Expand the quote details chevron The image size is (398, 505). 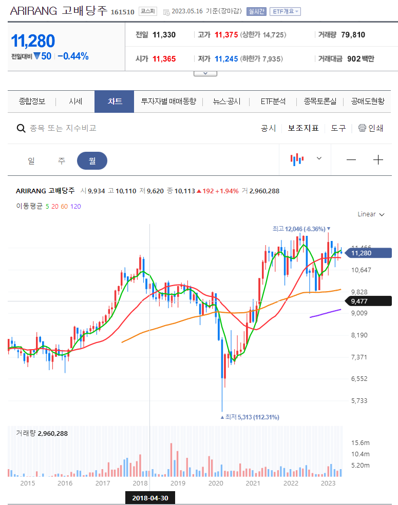pos(205,73)
